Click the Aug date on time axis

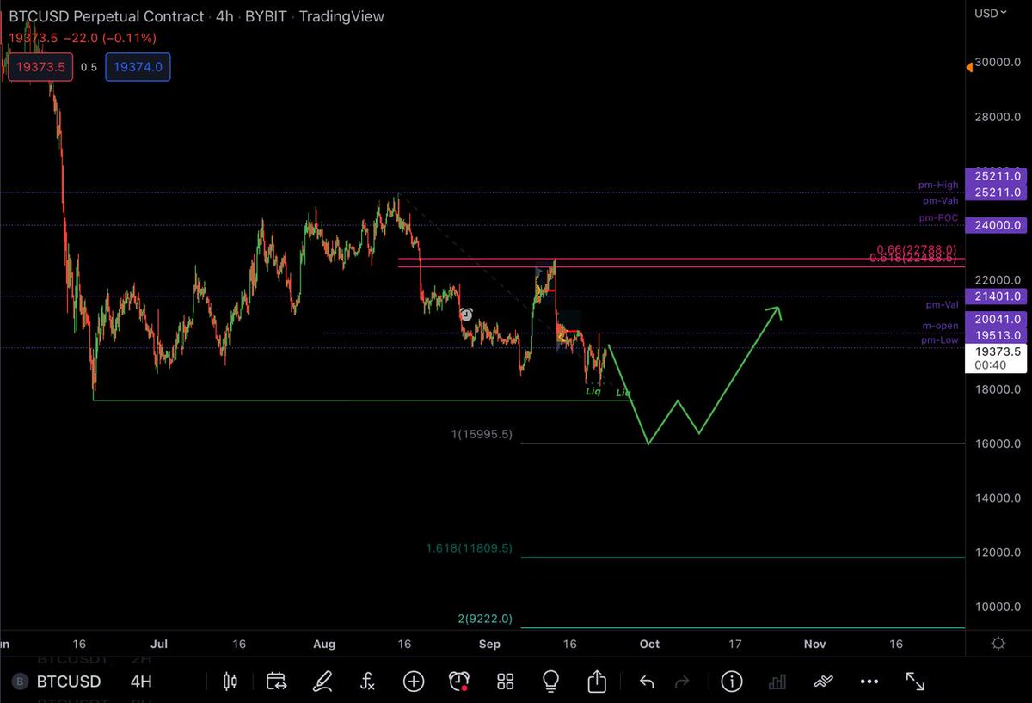pyautogui.click(x=323, y=644)
